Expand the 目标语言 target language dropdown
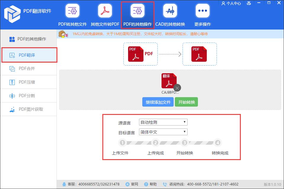The height and width of the screenshot is (189, 284). 163,132
